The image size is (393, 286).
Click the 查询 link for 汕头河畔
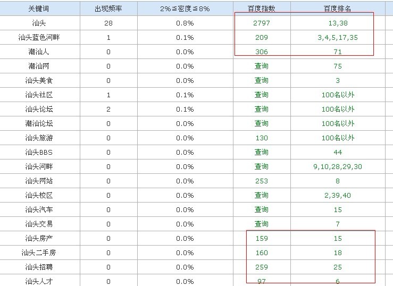[262, 166]
